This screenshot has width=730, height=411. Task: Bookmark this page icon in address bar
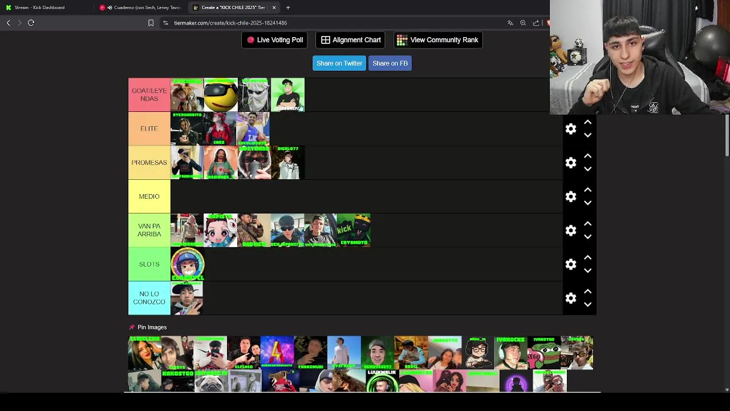(x=151, y=23)
